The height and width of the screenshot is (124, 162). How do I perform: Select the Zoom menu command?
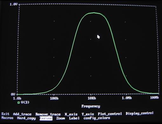pyautogui.click(x=60, y=118)
